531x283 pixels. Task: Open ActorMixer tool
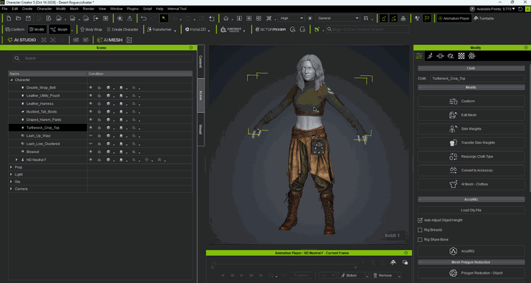click(x=270, y=29)
